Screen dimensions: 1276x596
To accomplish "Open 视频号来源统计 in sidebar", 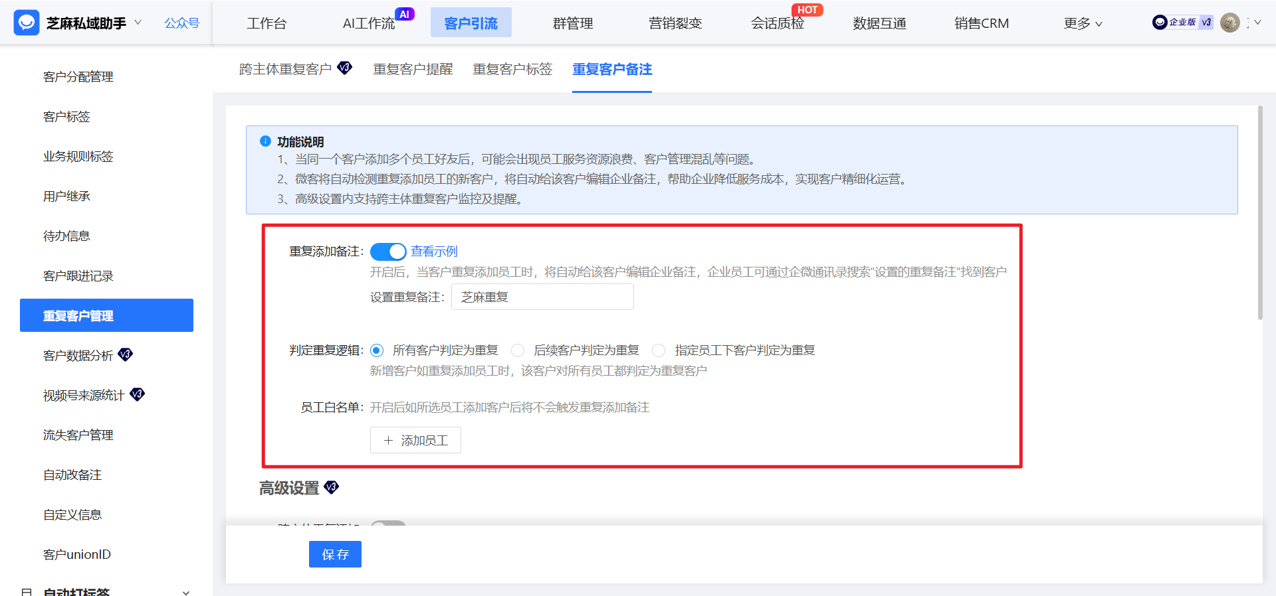I will (84, 396).
